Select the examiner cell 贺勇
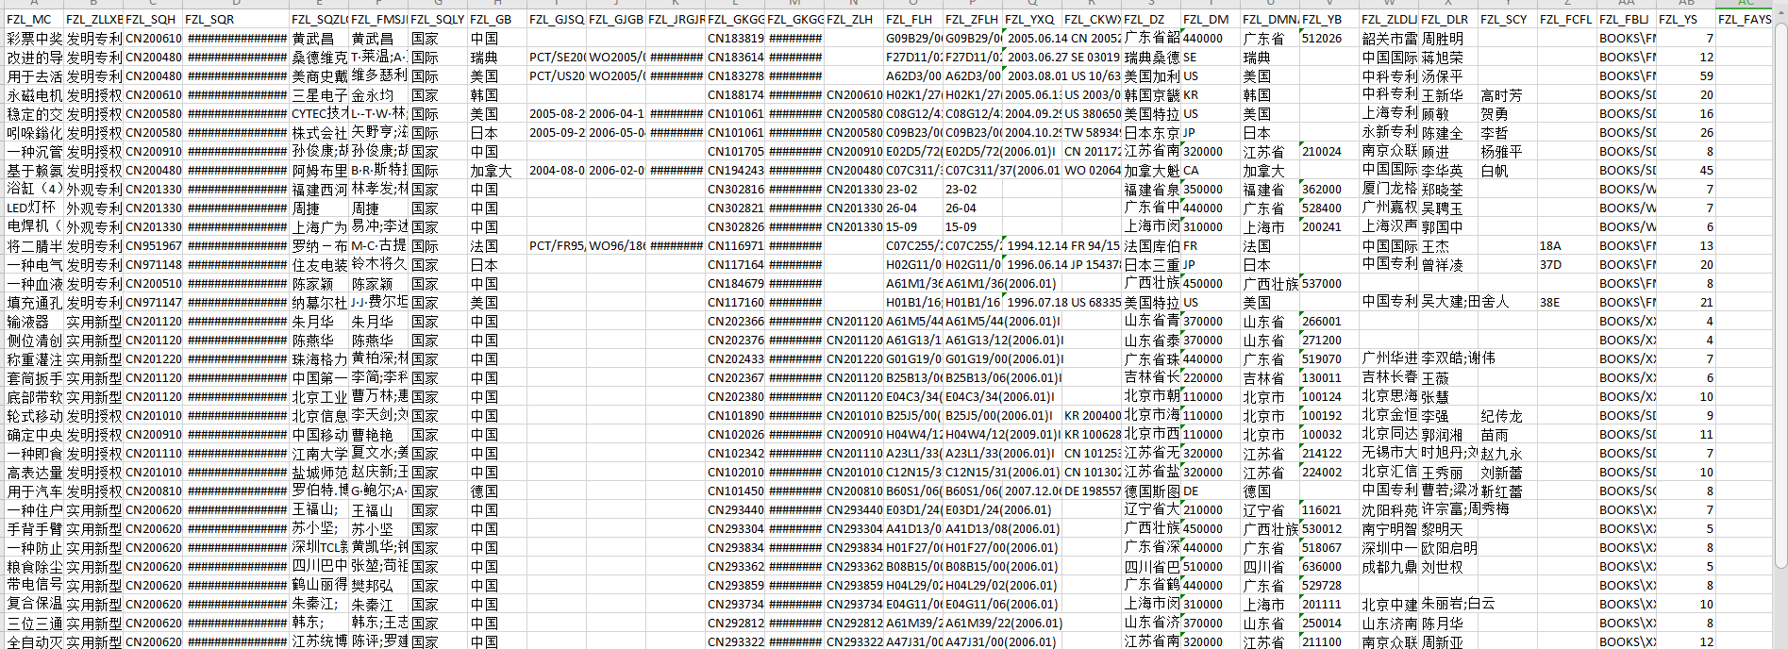 (x=1508, y=113)
